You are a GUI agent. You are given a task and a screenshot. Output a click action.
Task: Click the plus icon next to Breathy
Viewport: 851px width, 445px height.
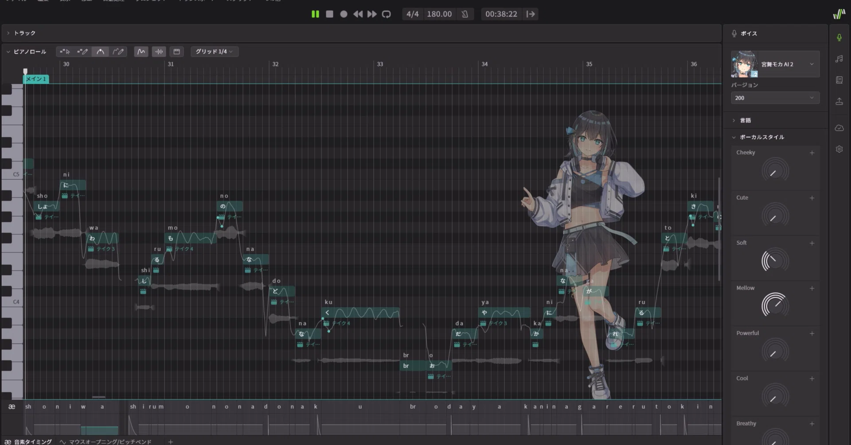(x=812, y=424)
